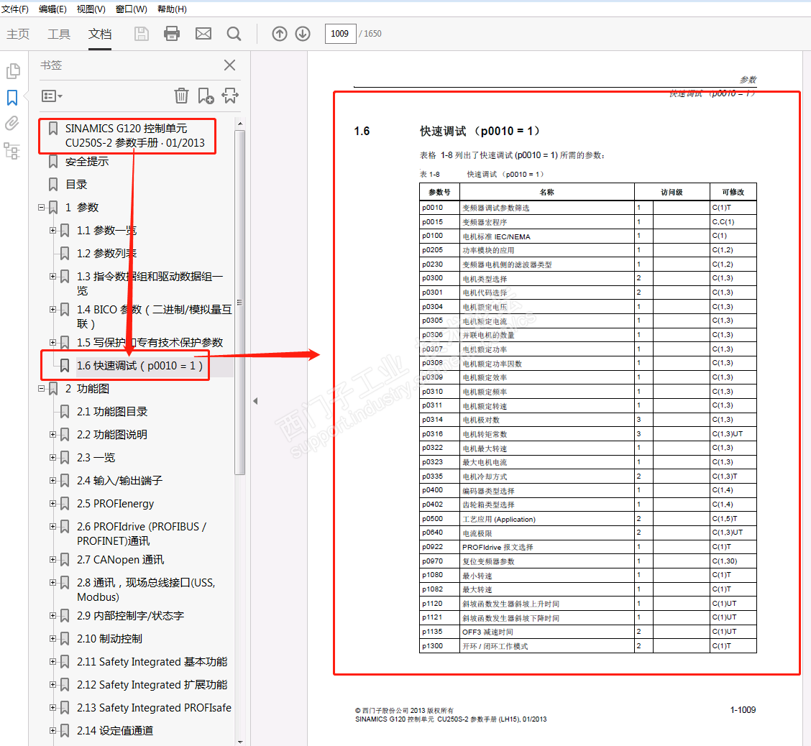The width and height of the screenshot is (811, 746).
Task: Open '2.6 PROFIdrive' bookmark
Action: tap(142, 533)
